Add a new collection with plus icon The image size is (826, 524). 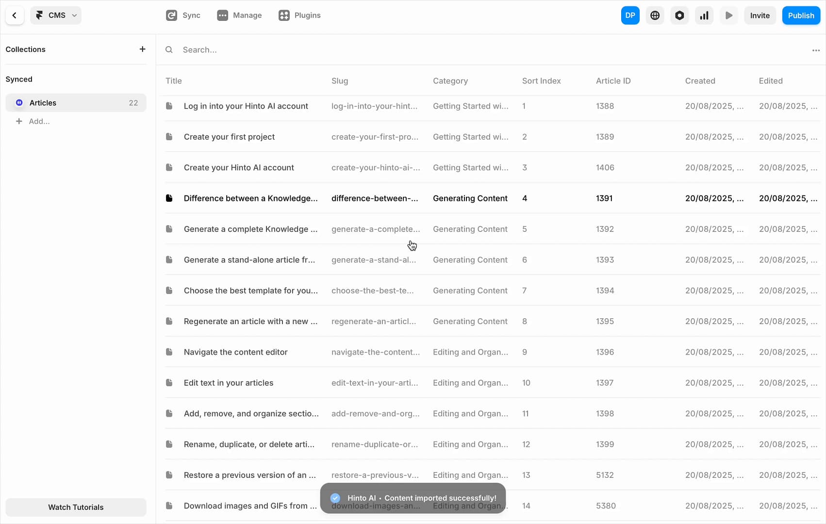pos(142,49)
